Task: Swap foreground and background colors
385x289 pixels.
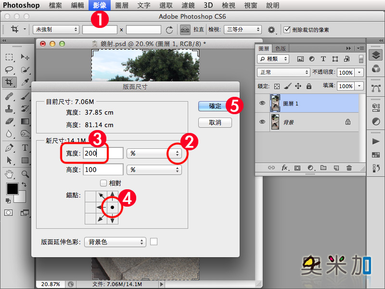Action: coord(24,184)
